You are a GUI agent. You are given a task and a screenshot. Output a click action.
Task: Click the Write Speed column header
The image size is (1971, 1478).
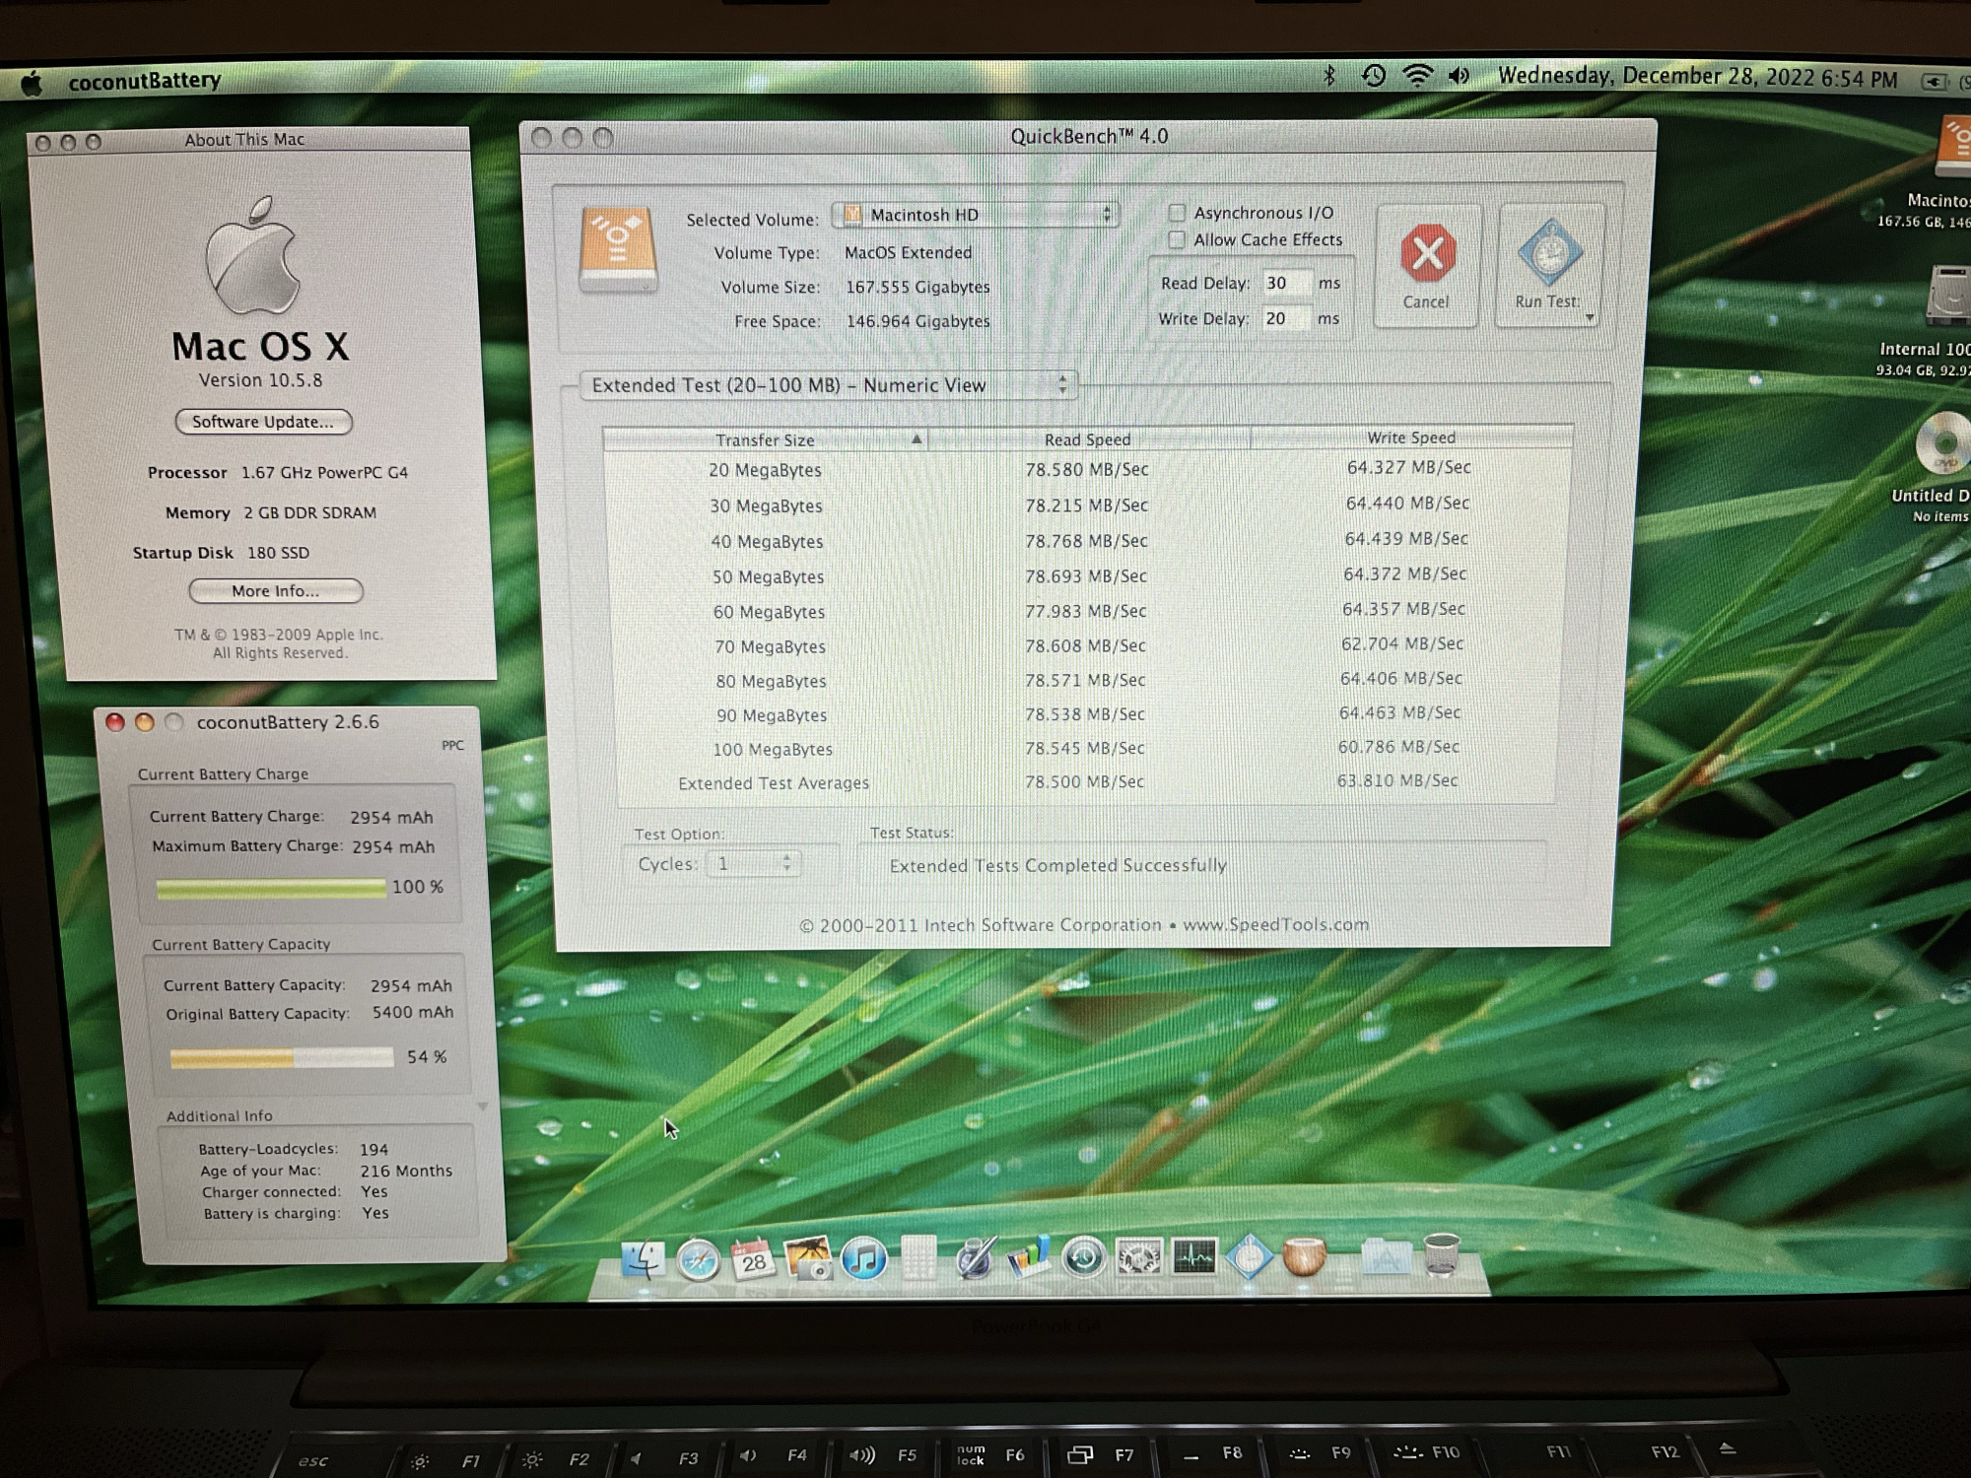[x=1411, y=437]
